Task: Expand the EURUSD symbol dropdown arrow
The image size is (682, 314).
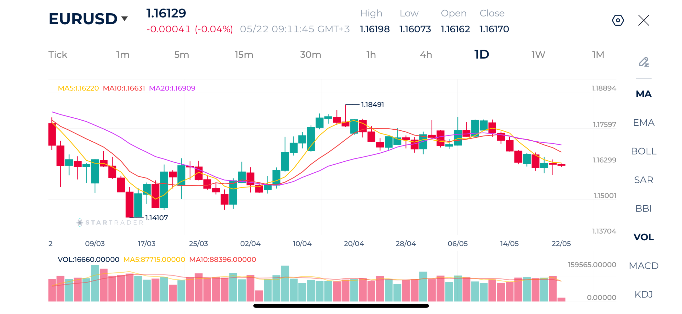Action: (x=124, y=18)
